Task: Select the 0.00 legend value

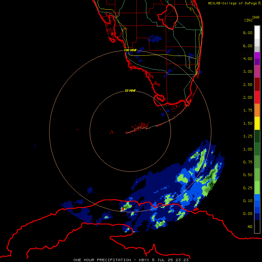Action: pos(248,214)
